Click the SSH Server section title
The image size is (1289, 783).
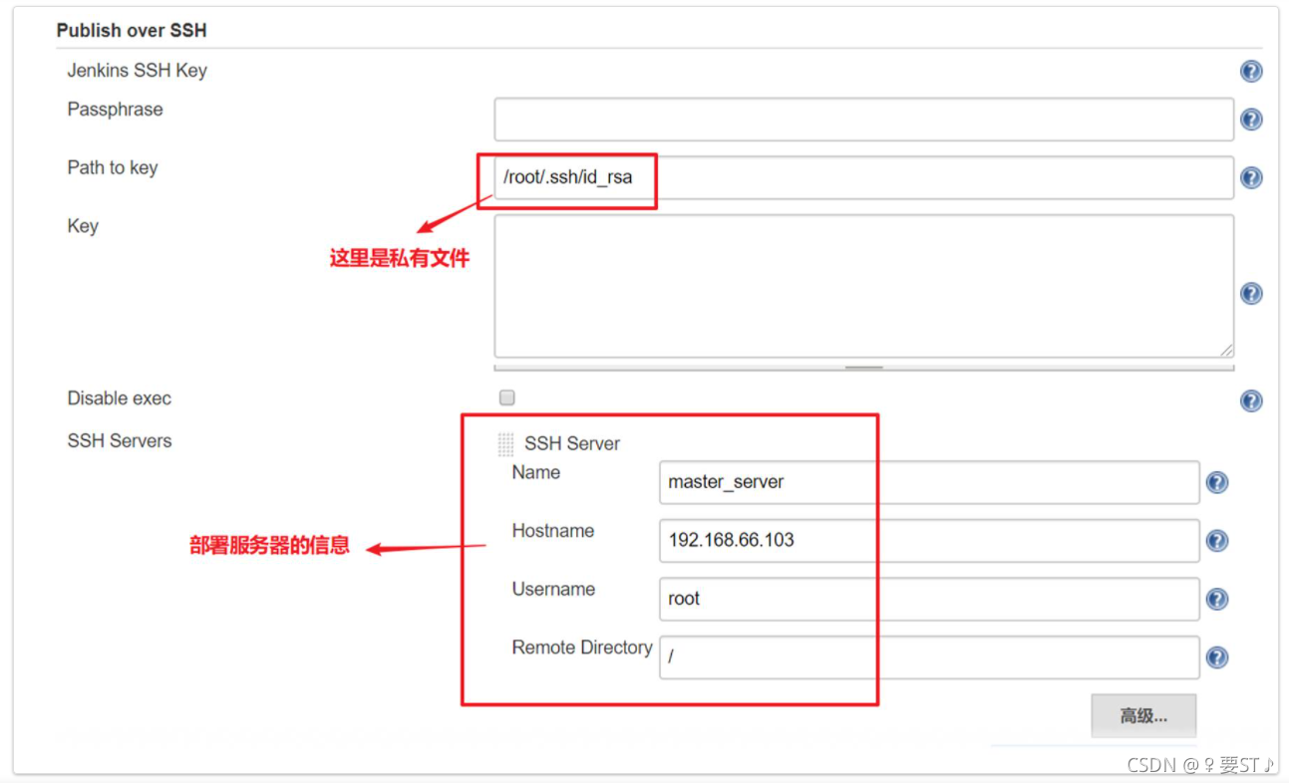click(572, 444)
